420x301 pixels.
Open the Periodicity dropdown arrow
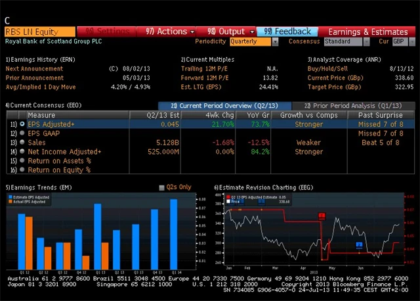pos(275,42)
